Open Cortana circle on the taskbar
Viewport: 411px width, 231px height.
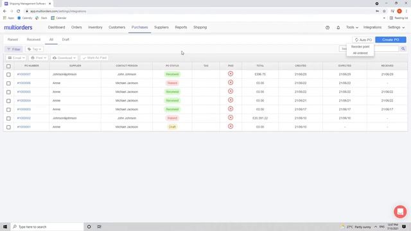[x=89, y=227]
